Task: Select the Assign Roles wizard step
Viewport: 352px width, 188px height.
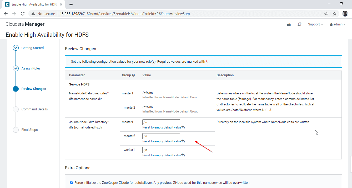Action: point(31,68)
